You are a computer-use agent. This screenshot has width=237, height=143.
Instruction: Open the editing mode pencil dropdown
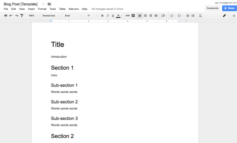coord(226,15)
